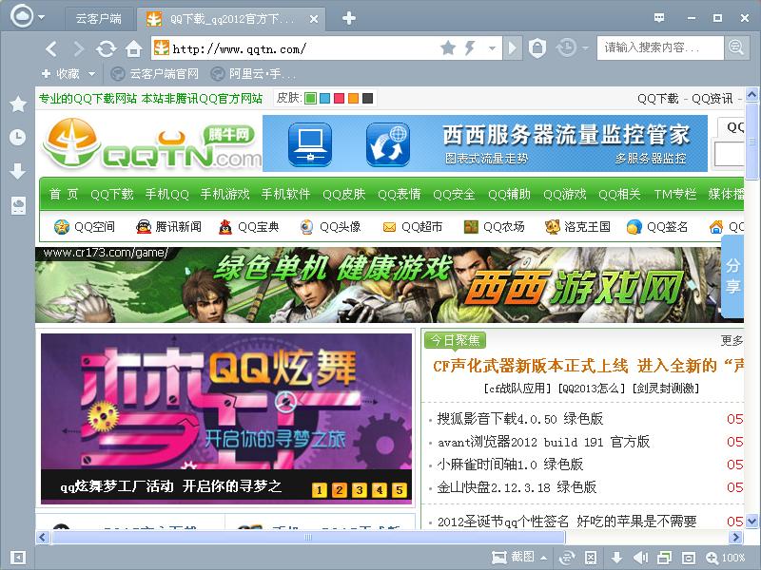This screenshot has width=761, height=570.
Task: Open the security shield icon
Action: point(537,48)
